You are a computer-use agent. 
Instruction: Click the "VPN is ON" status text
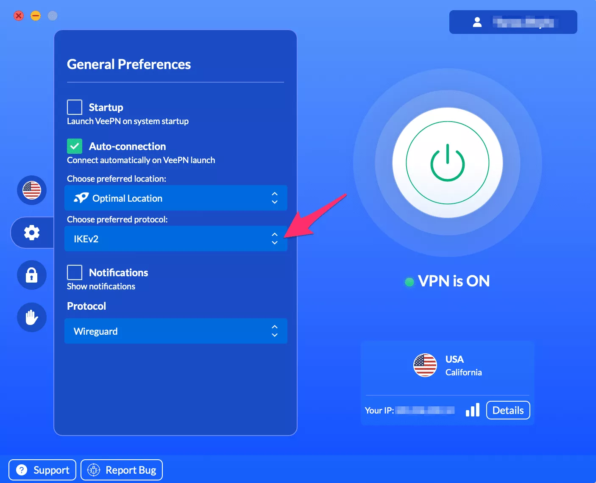[454, 281]
